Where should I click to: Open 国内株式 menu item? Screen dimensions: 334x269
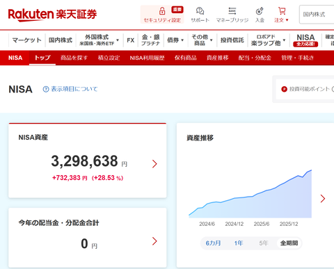61,40
